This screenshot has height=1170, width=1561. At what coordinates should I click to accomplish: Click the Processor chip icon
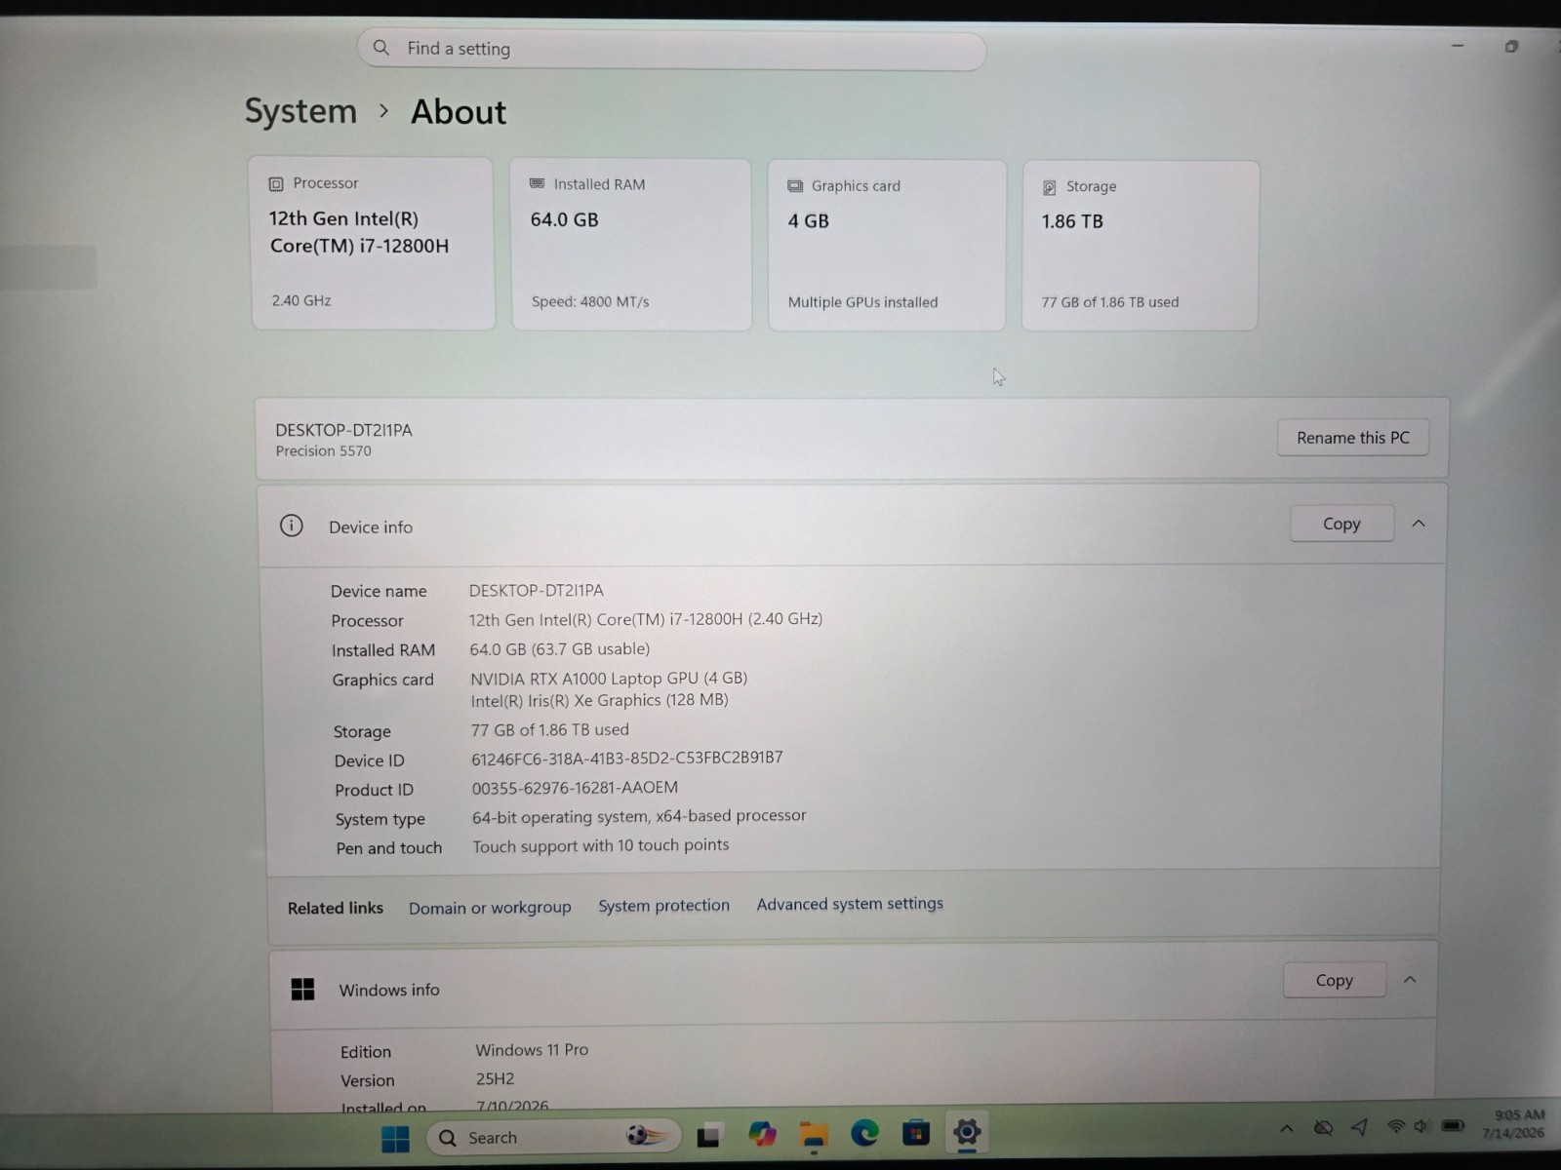coord(276,183)
